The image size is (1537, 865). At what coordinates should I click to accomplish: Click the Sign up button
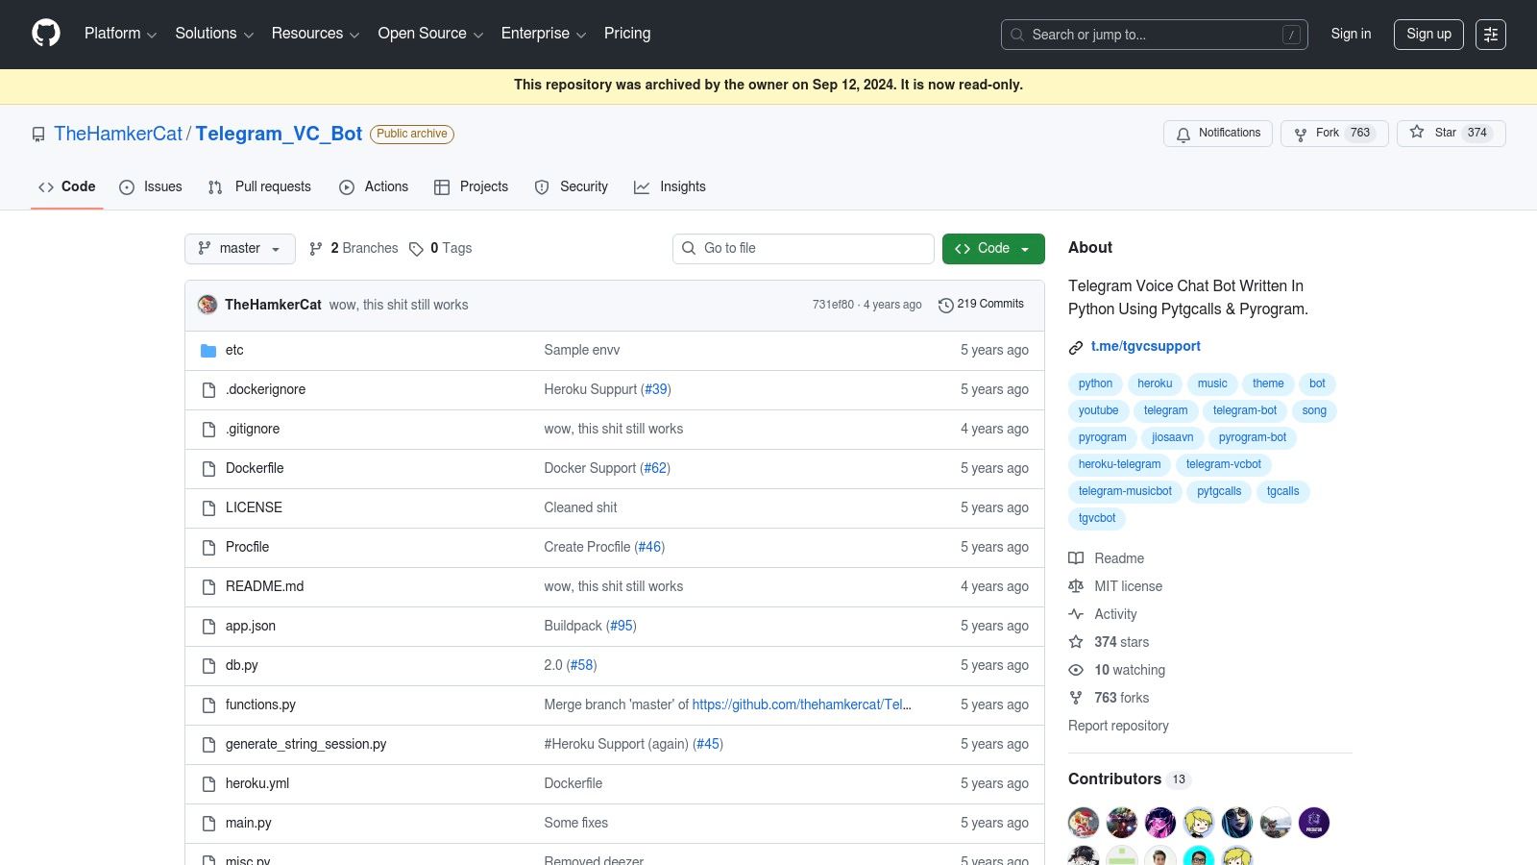pyautogui.click(x=1428, y=35)
